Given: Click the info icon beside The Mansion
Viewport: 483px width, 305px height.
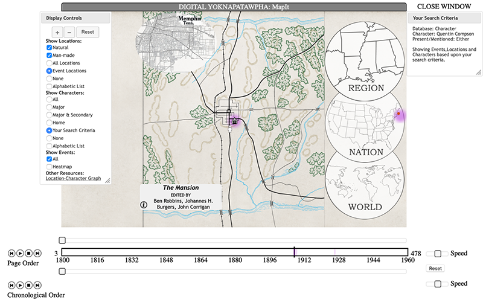Looking at the screenshot, I should [x=144, y=205].
